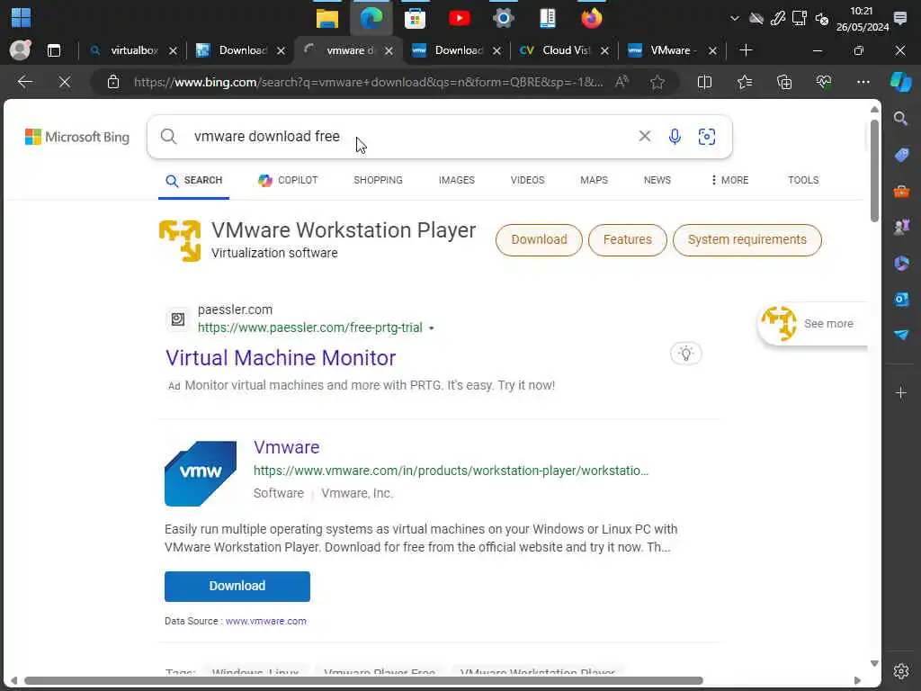Screen dimensions: 921x691
Task: Open Settings gear in the taskbar
Action: click(504, 18)
